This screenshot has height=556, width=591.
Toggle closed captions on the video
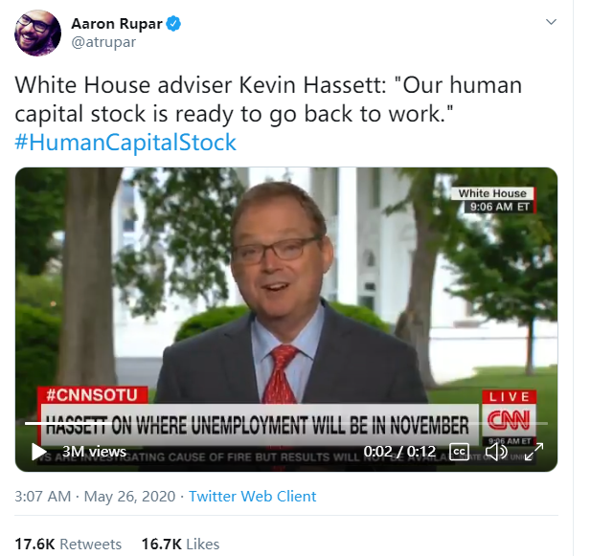click(459, 452)
